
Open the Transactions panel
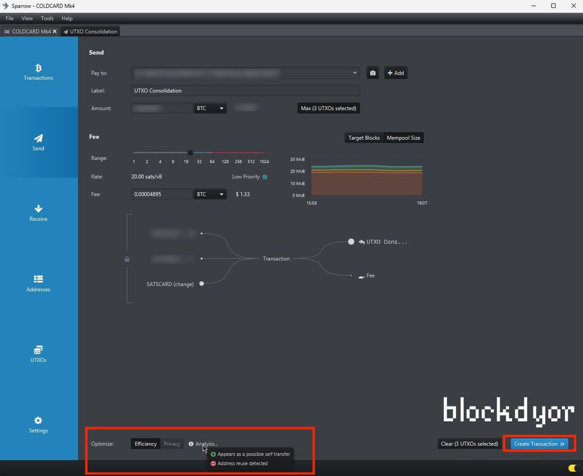38,72
